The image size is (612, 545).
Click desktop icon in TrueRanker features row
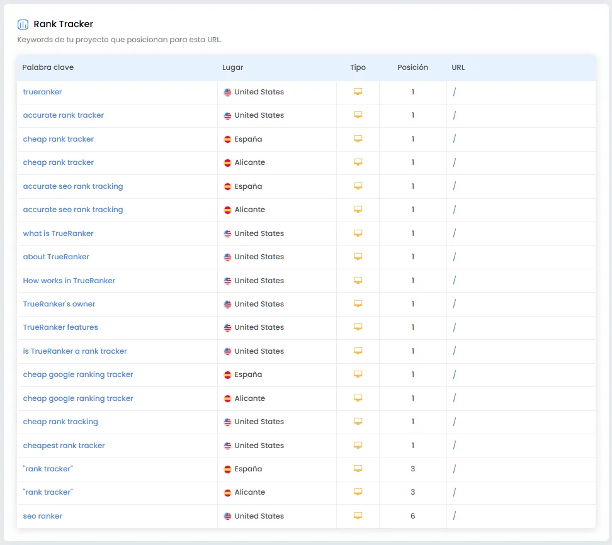358,327
